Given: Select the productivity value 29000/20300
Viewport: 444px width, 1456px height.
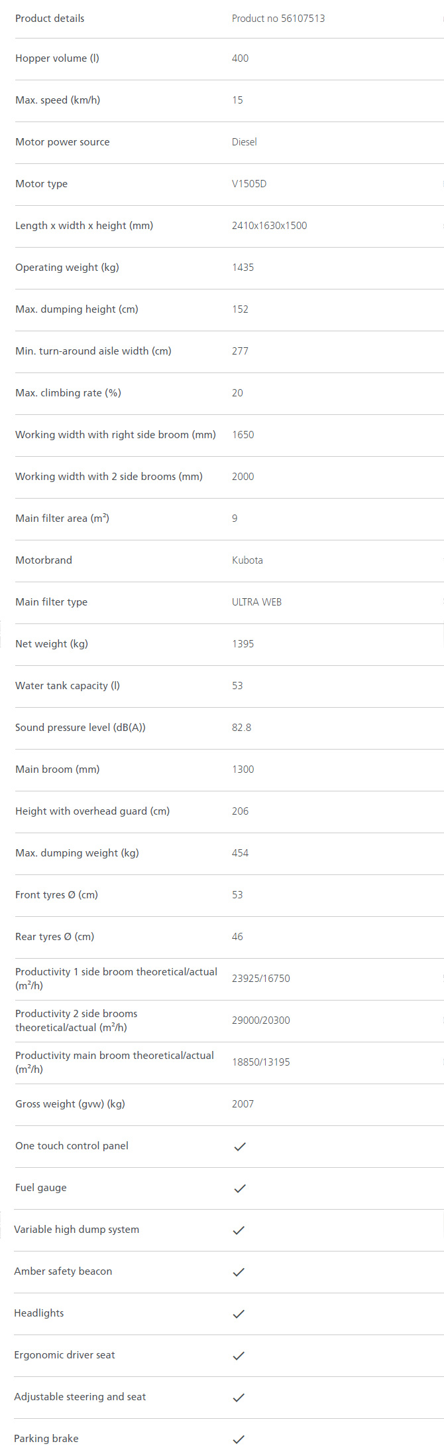Looking at the screenshot, I should (x=261, y=1020).
